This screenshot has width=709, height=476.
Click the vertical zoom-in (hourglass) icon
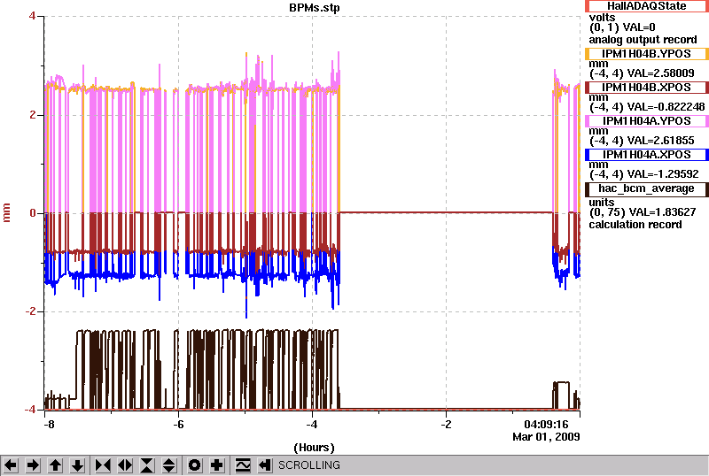pyautogui.click(x=147, y=465)
